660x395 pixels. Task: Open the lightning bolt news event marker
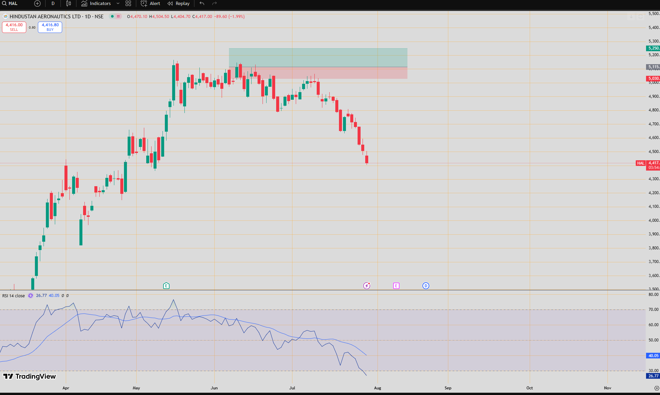367,286
